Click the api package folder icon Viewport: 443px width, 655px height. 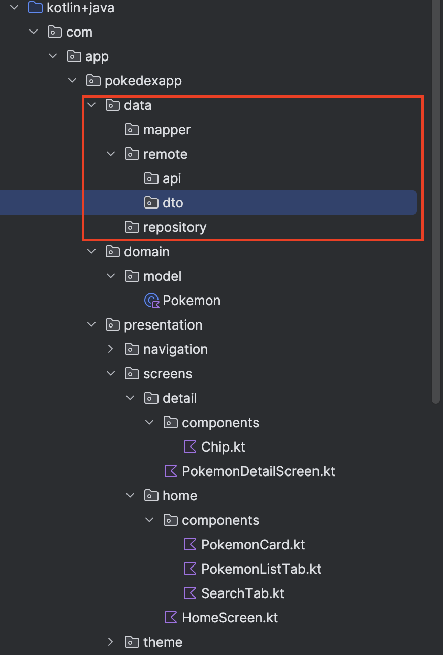point(151,178)
